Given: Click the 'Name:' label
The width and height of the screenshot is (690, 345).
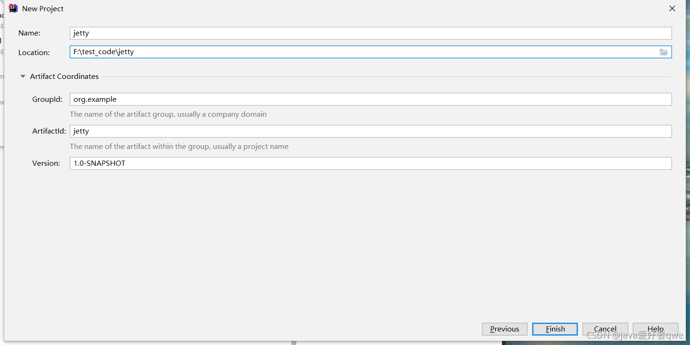Looking at the screenshot, I should tap(29, 33).
